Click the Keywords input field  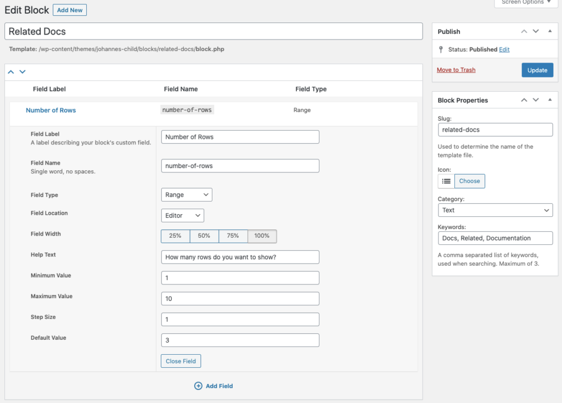[496, 238]
